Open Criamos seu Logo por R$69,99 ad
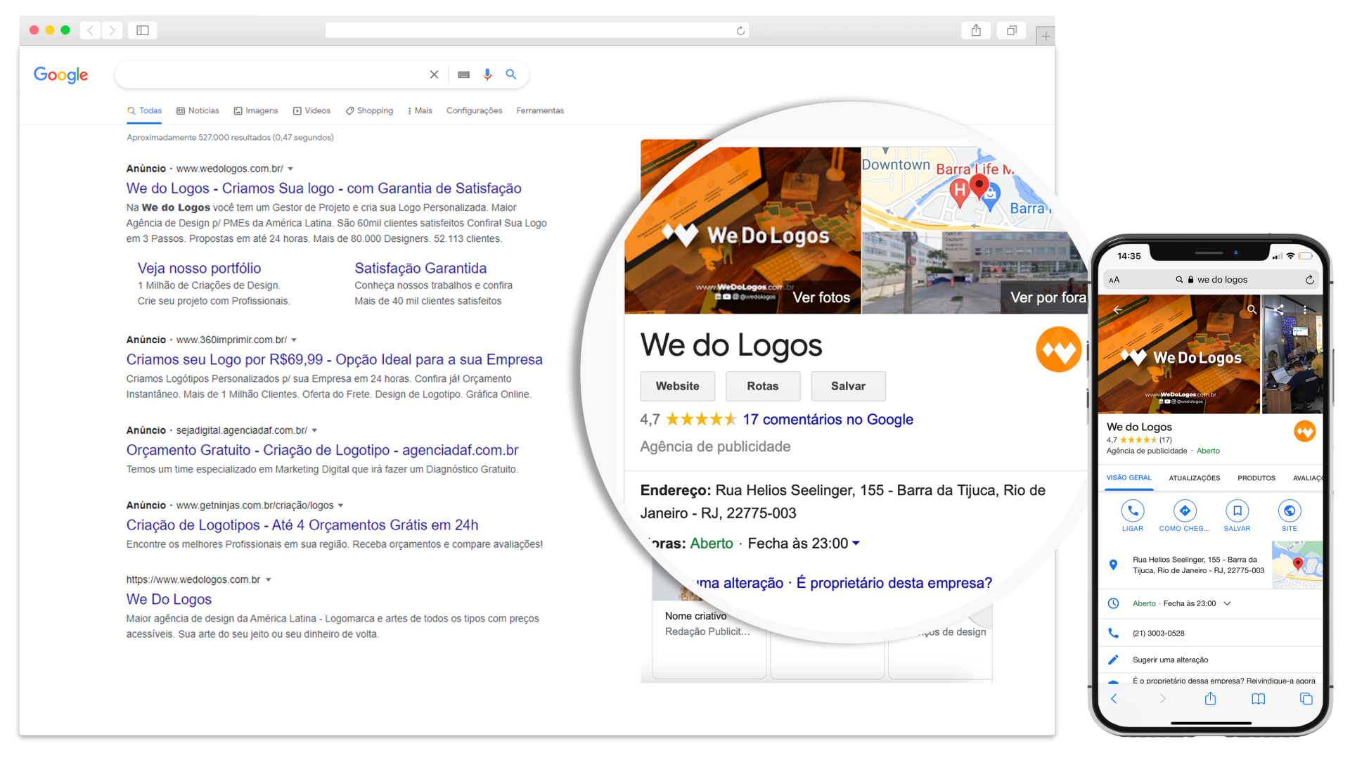 (x=335, y=359)
